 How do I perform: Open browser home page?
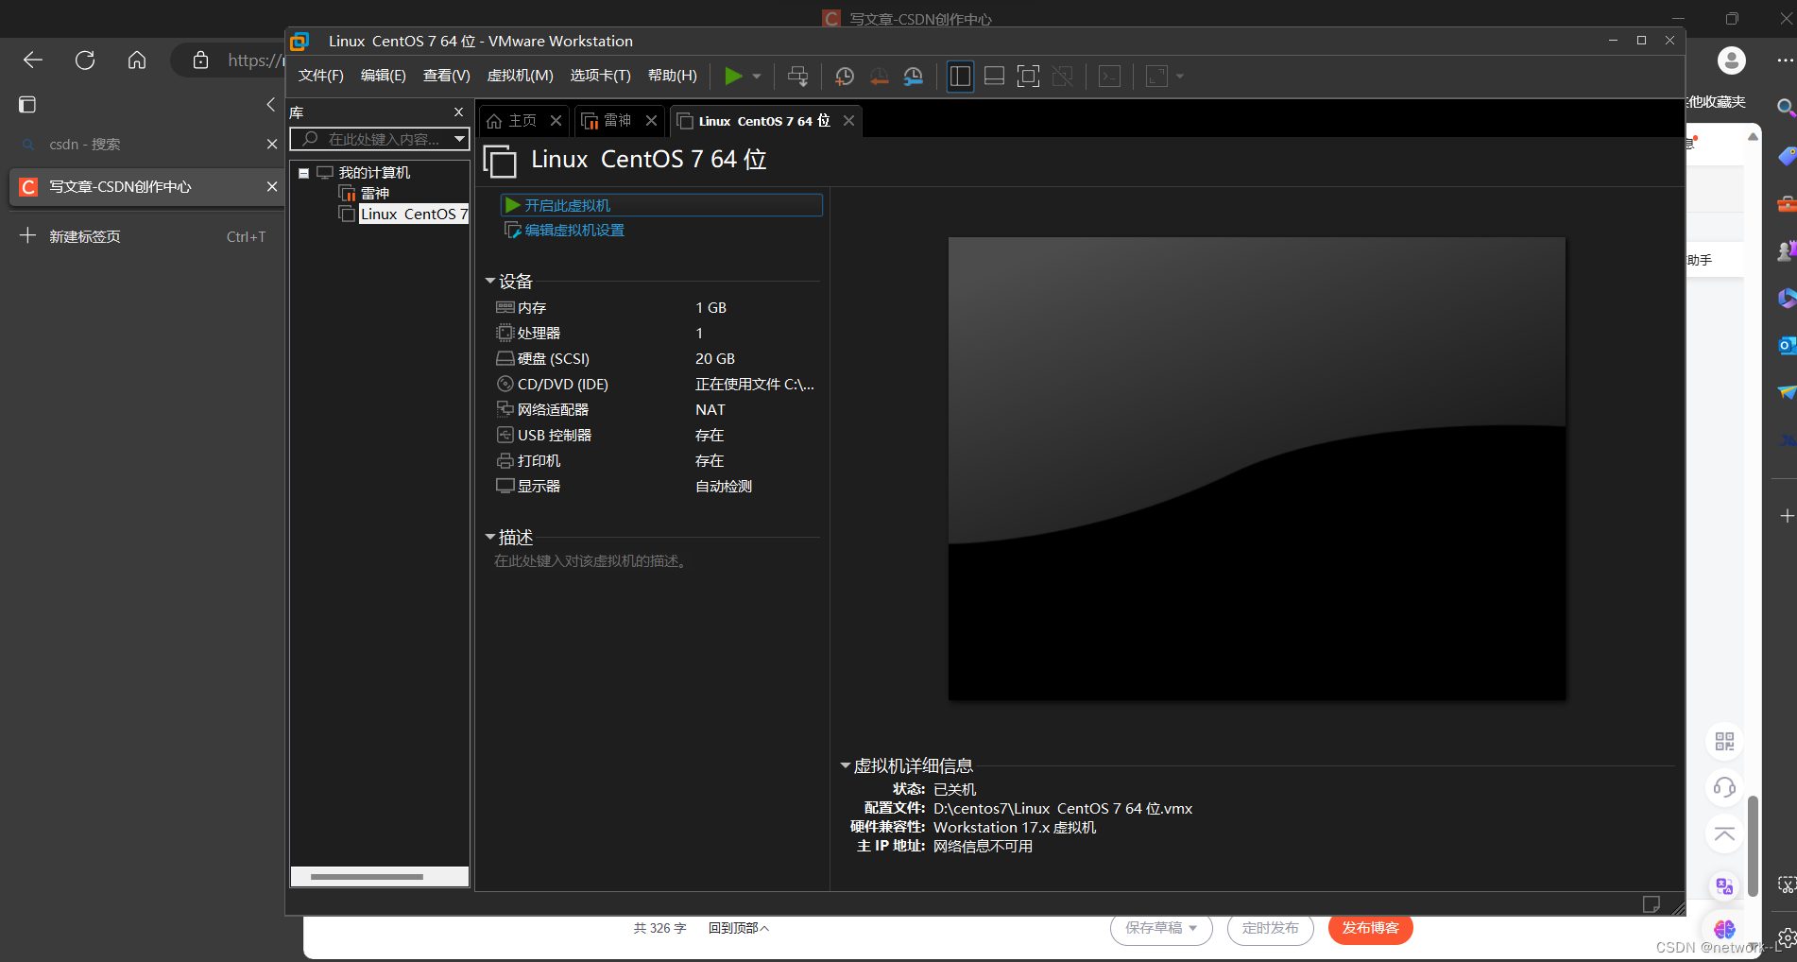click(x=137, y=60)
